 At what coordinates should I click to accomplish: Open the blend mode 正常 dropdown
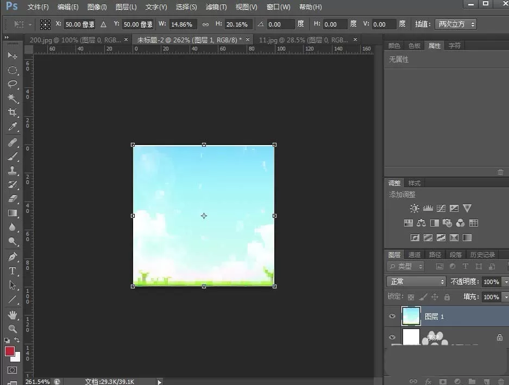pyautogui.click(x=416, y=282)
